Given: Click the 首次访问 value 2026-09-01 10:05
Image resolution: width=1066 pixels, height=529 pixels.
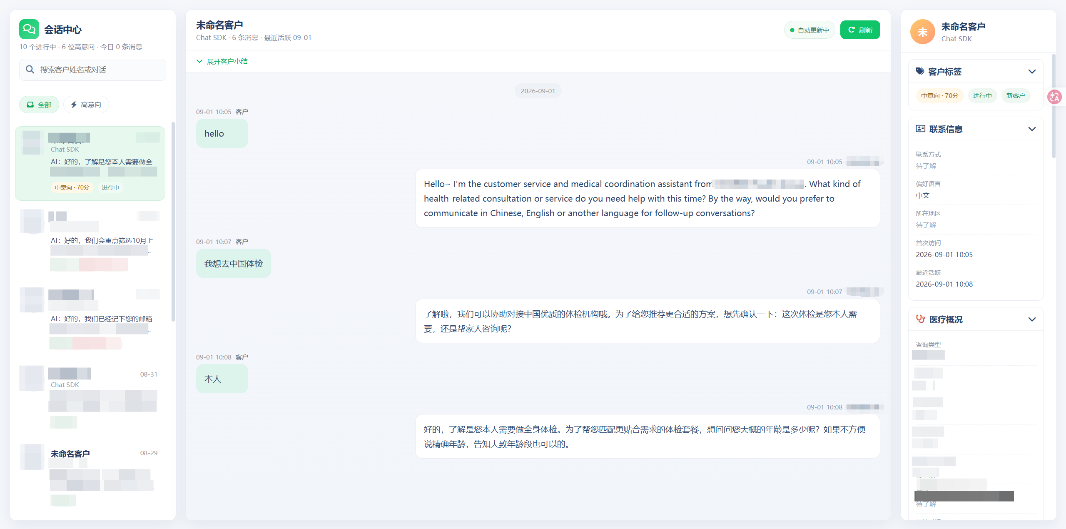Looking at the screenshot, I should (944, 255).
